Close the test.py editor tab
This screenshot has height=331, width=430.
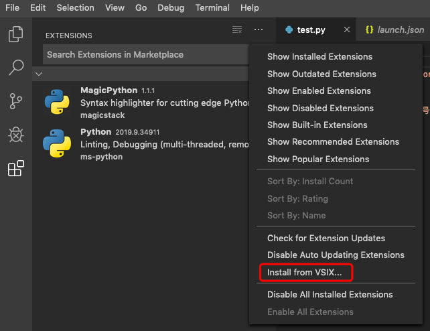(x=347, y=29)
